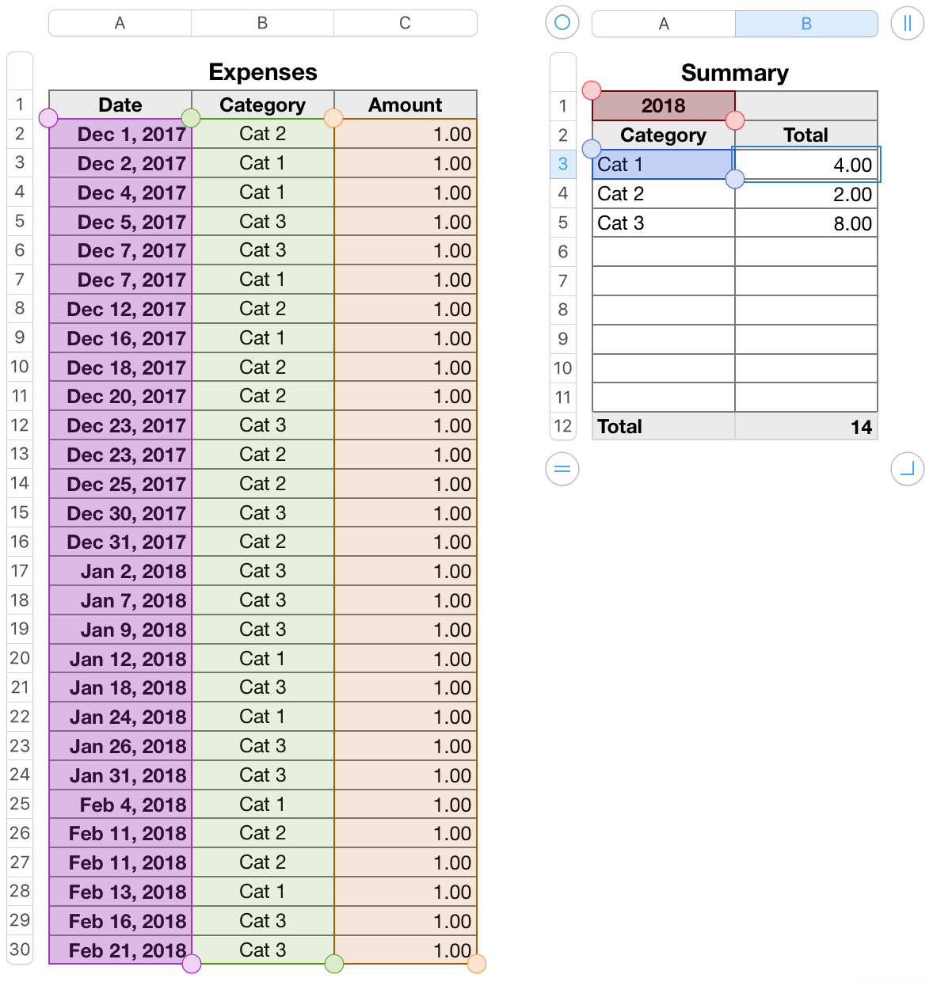Click the circular table handle above the Summary table
933x982 pixels.
pyautogui.click(x=562, y=23)
